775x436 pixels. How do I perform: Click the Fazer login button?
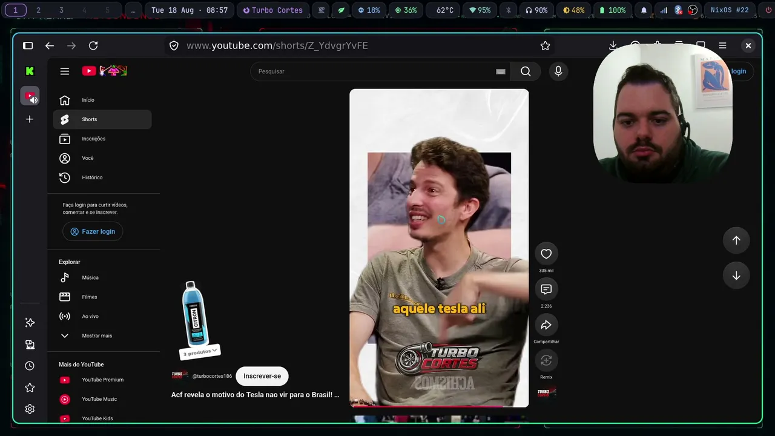(93, 231)
